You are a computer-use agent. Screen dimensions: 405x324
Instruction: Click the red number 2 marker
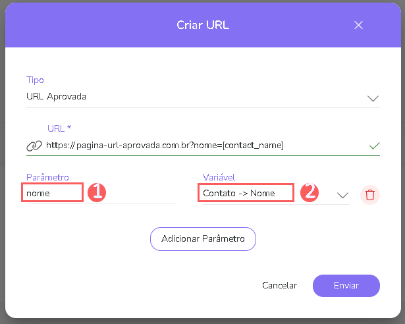[309, 192]
